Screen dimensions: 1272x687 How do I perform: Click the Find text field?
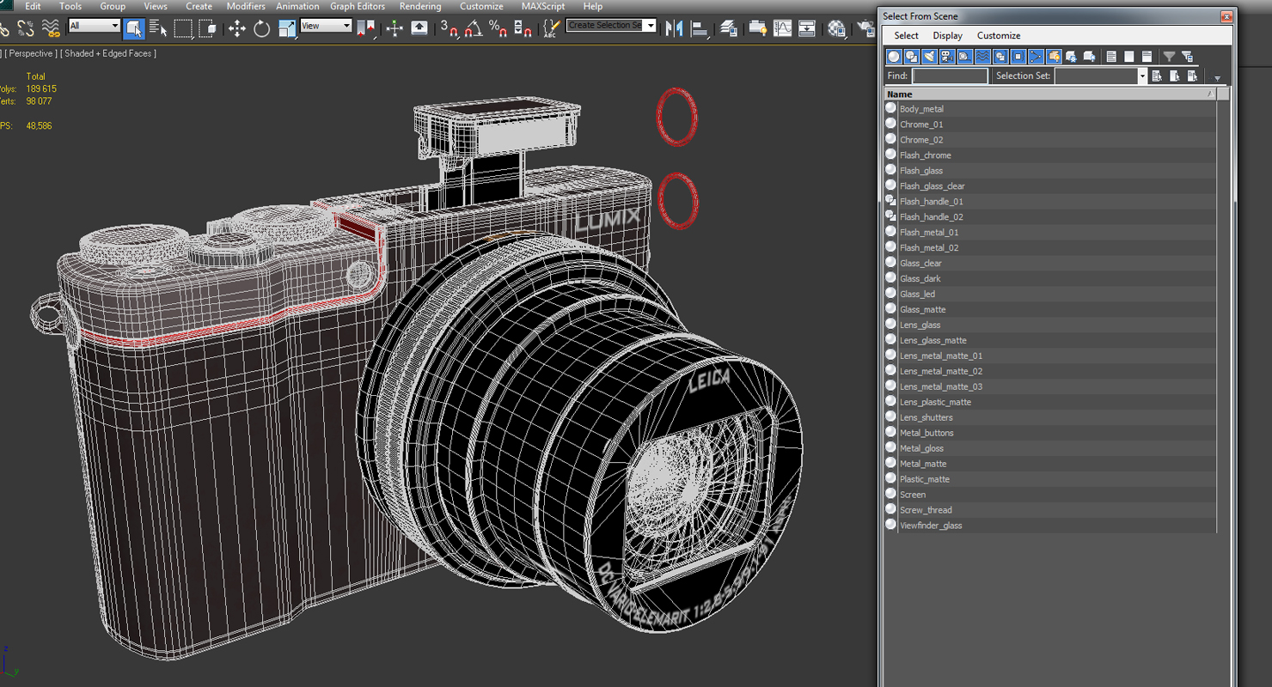pos(950,76)
